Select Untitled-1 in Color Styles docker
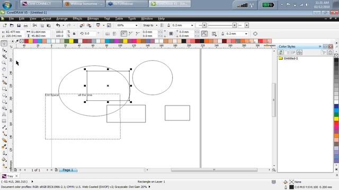Image resolution: width=339 pixels, height=190 pixels. [291, 59]
